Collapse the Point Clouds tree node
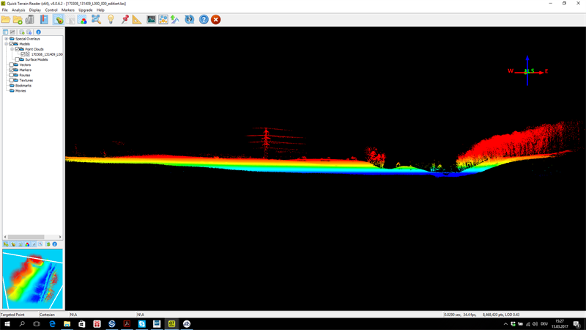The width and height of the screenshot is (586, 330). pos(12,49)
